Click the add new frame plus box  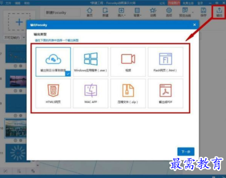click(19, 22)
